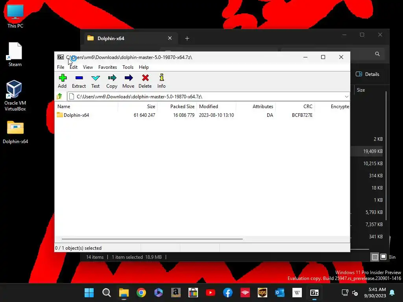Add a new tab in File Explorer
Image resolution: width=403 pixels, height=302 pixels.
click(x=187, y=38)
